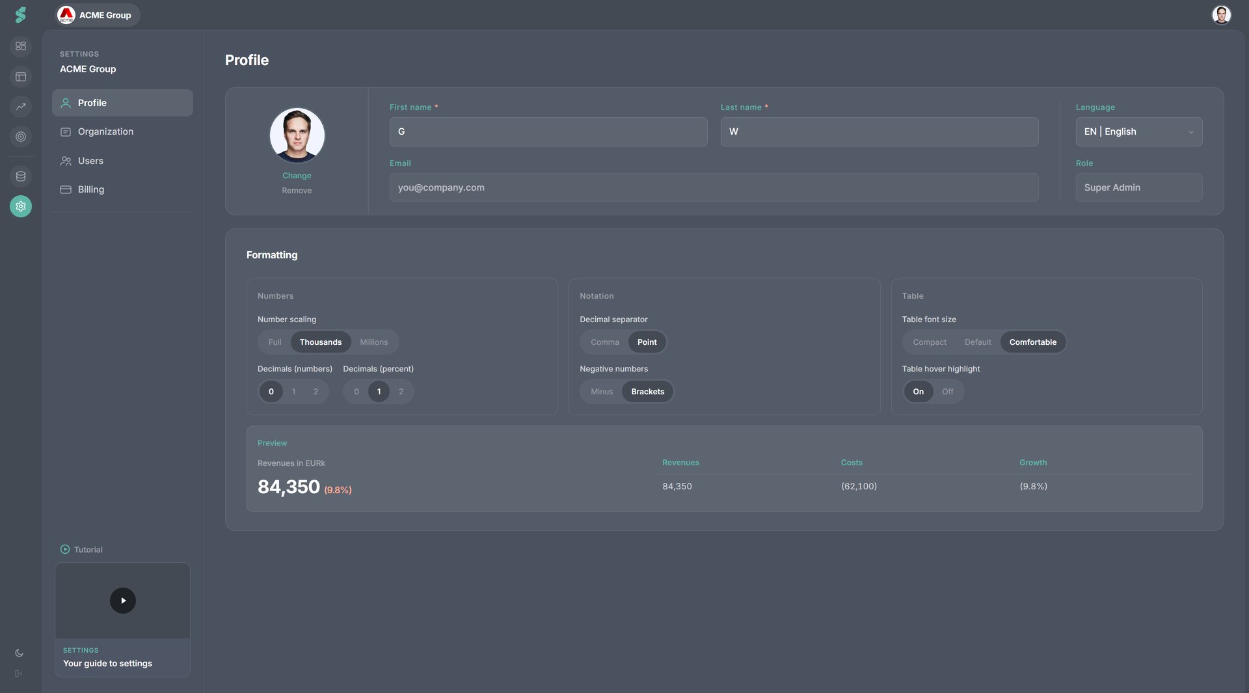Open the table layout icon in sidebar

(x=21, y=77)
